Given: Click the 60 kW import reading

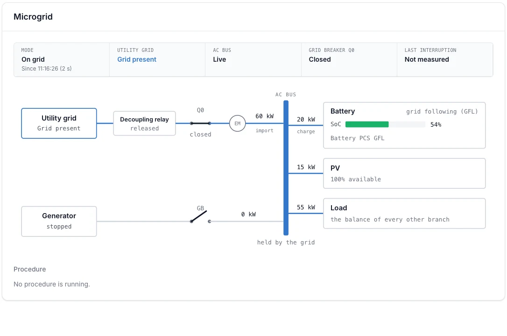Looking at the screenshot, I should [x=265, y=116].
